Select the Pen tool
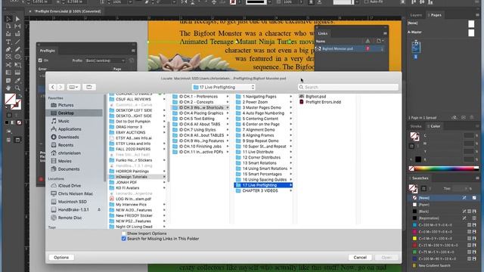 tap(8, 49)
